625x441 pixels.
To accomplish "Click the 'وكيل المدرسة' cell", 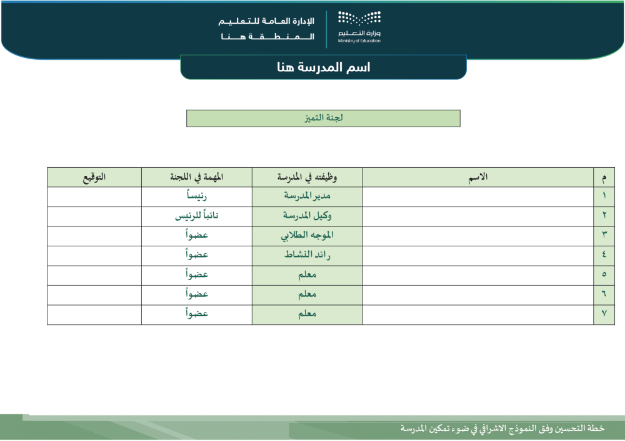I will pos(307,216).
